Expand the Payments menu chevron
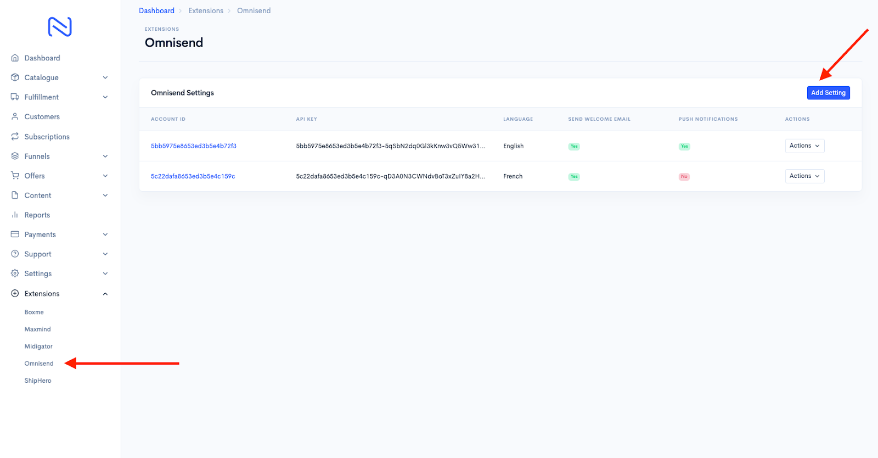The image size is (878, 458). point(105,234)
